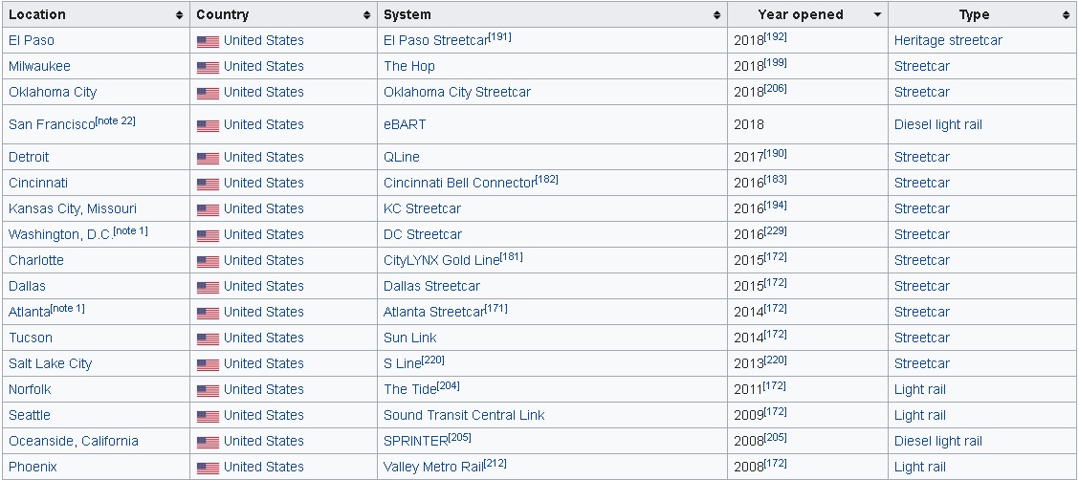Open Diesel light rail link in Oceanside row
Screen dimensions: 1079x480
pos(938,441)
